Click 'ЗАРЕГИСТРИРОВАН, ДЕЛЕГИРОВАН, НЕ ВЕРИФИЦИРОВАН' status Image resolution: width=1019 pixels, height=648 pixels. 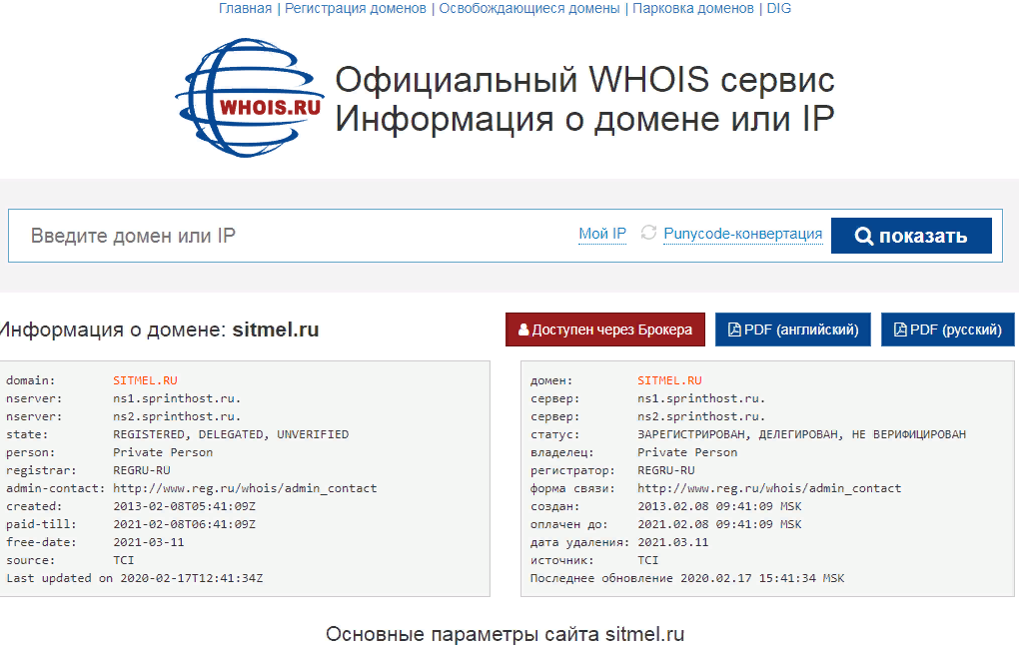pyautogui.click(x=801, y=434)
